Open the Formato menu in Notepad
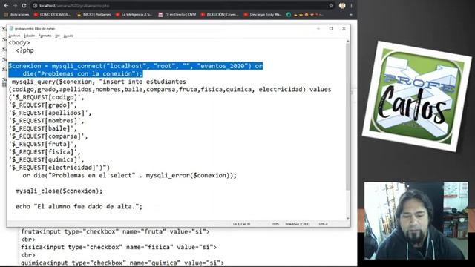The height and width of the screenshot is (267, 475). tap(45, 36)
